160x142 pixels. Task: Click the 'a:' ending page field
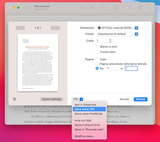coord(131,69)
